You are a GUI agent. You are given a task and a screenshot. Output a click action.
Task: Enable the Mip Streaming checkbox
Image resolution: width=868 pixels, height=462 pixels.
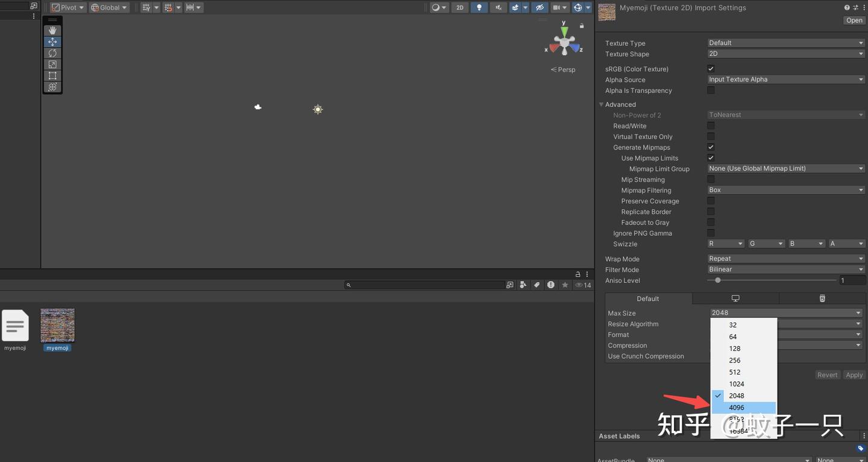tap(711, 179)
